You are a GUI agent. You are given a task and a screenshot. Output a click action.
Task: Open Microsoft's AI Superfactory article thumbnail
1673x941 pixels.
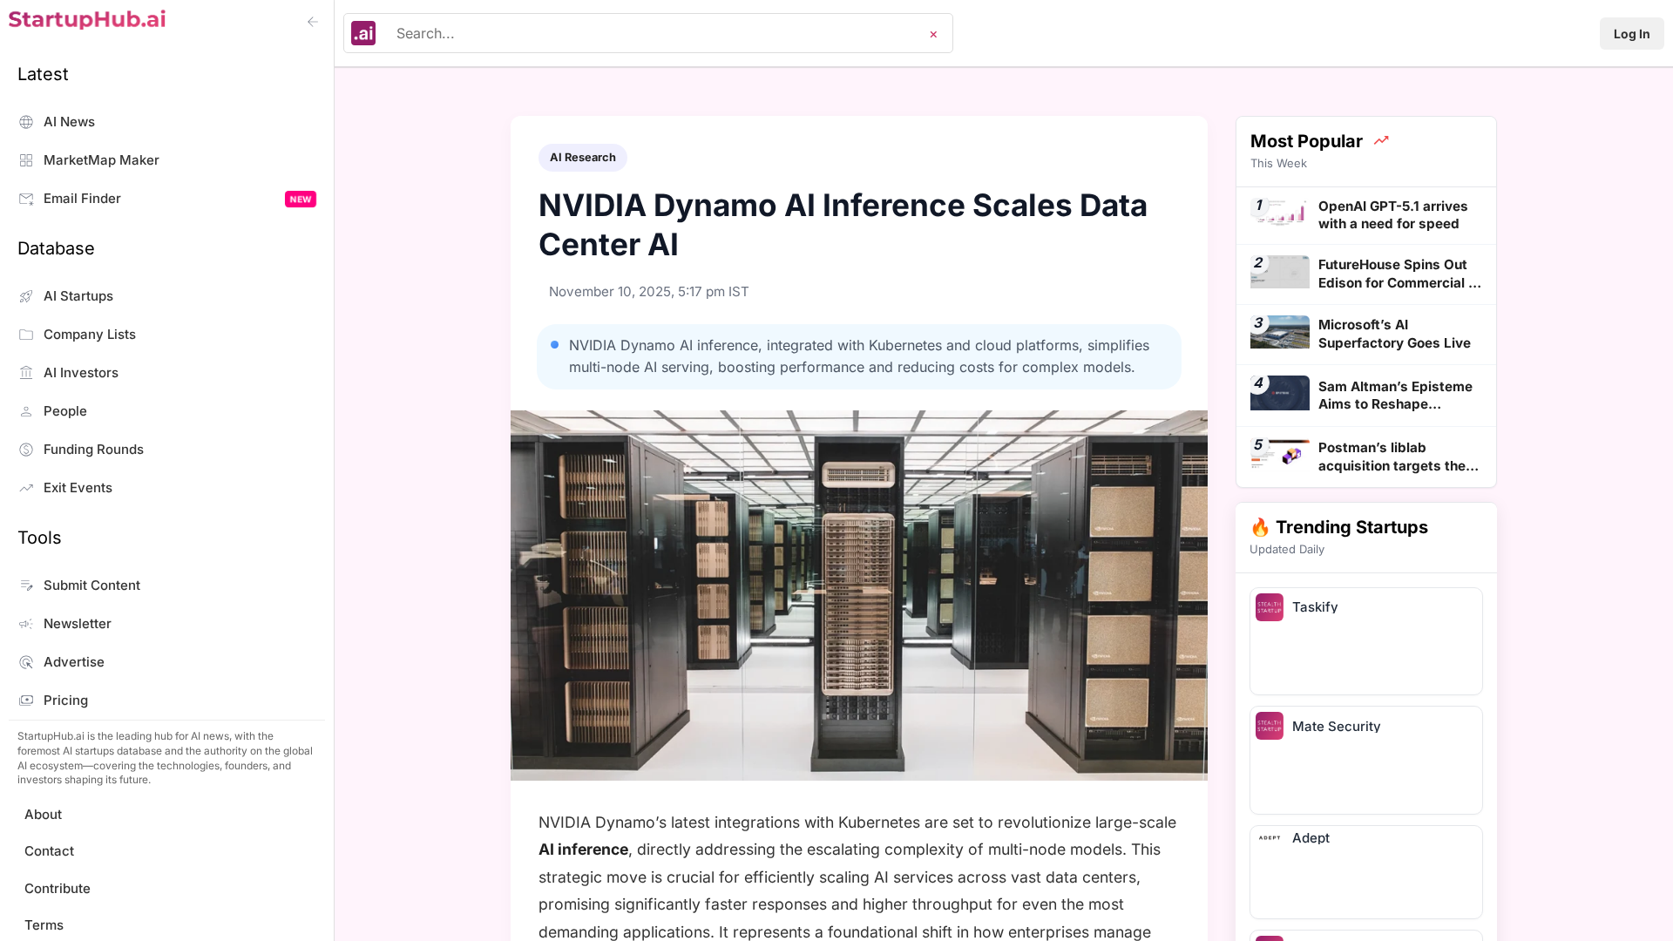1279,332
